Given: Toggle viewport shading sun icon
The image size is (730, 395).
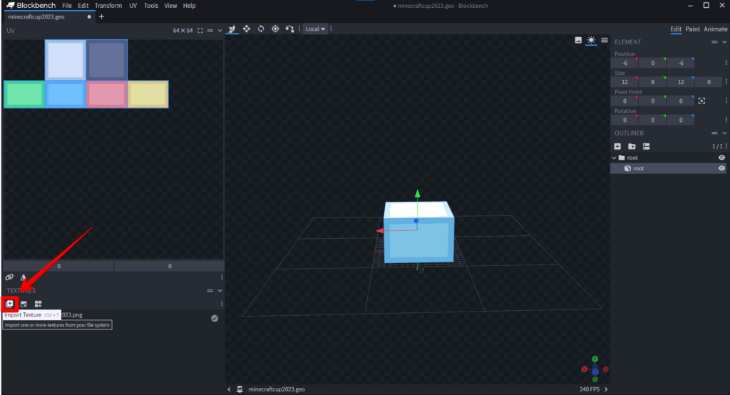Looking at the screenshot, I should pyautogui.click(x=591, y=41).
